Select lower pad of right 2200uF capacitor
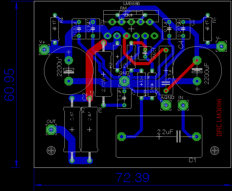The width and height of the screenshot is (232, 191). point(197,81)
